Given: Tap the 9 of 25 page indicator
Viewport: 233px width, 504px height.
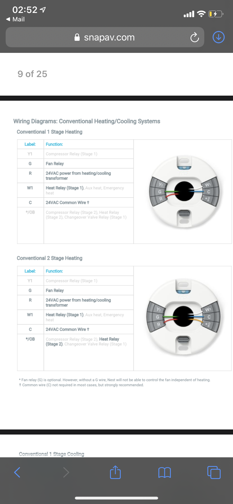Looking at the screenshot, I should tap(32, 74).
